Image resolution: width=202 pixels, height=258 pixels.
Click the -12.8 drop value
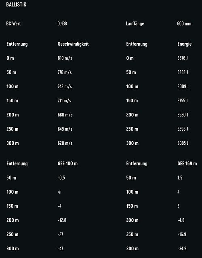click(62, 220)
